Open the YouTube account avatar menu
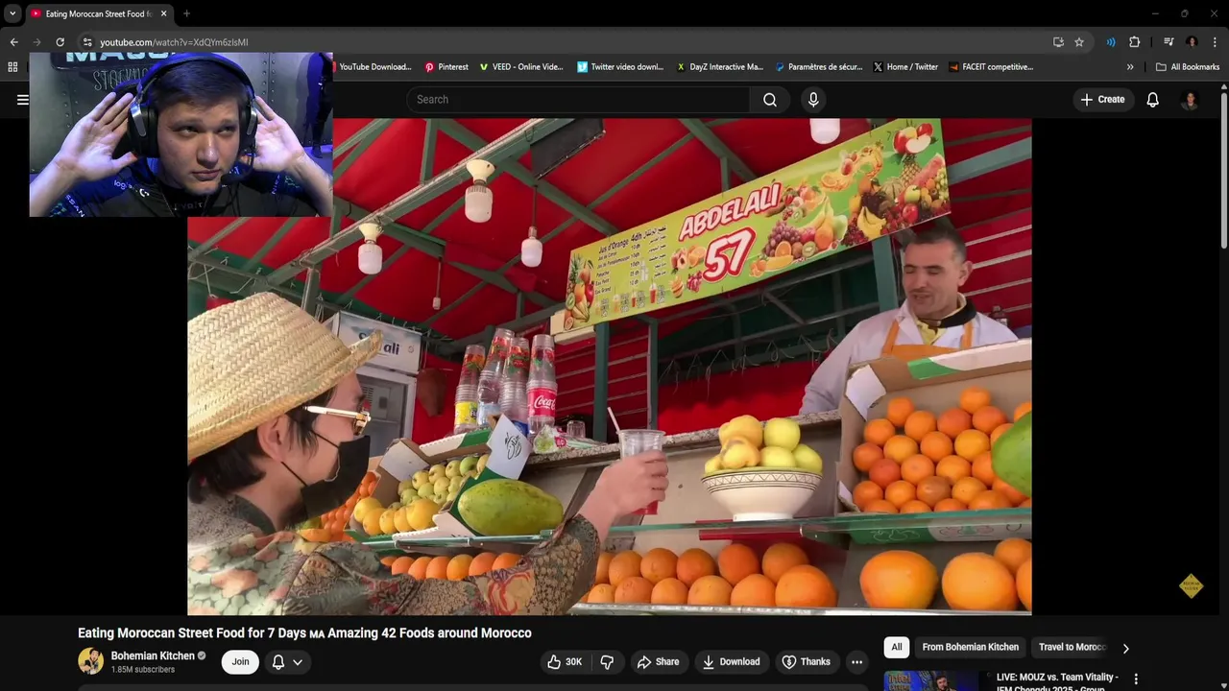Screen dimensions: 1229x691 pyautogui.click(x=1190, y=100)
